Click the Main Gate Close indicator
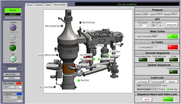Screen dimensions: 181x104 [94, 59]
